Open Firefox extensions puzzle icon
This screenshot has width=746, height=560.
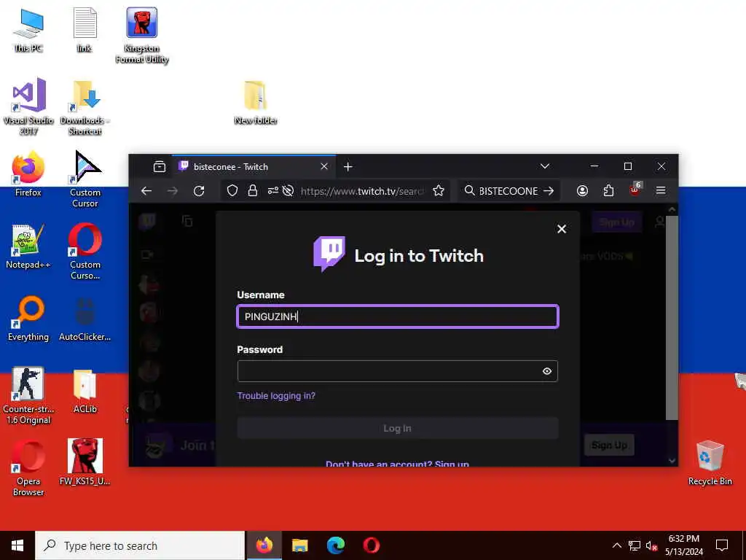point(608,191)
